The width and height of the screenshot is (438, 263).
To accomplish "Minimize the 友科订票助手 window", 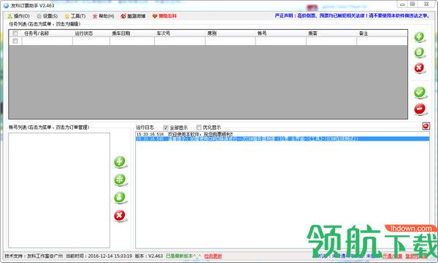I will click(402, 4).
